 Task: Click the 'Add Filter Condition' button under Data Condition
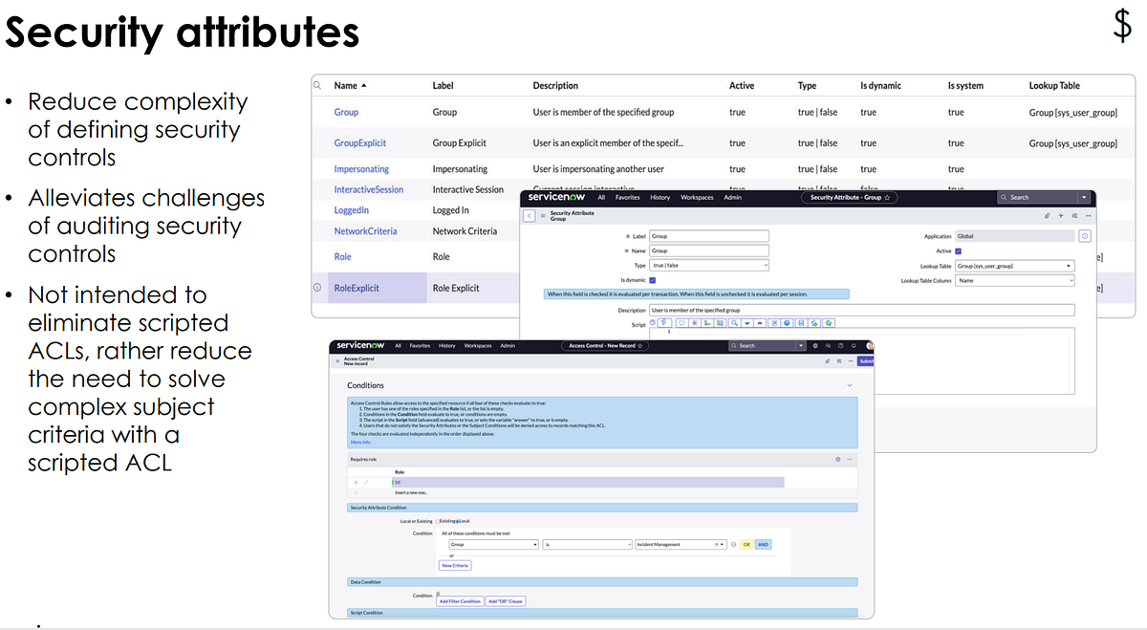tap(461, 601)
